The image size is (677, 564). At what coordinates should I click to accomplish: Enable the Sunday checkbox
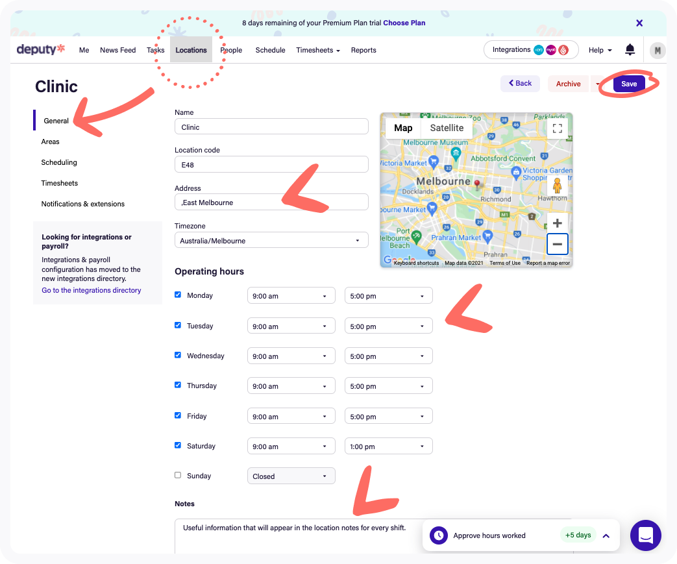[x=178, y=475]
